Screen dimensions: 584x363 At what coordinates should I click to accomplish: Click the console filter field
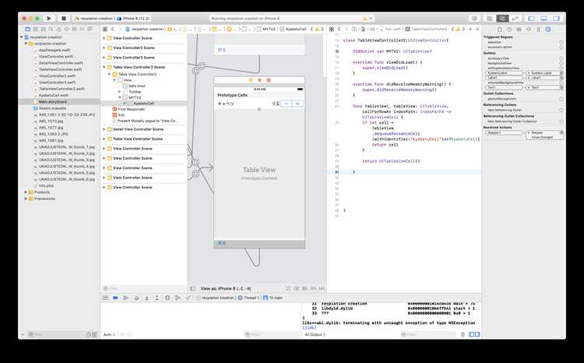pyautogui.click(x=428, y=335)
